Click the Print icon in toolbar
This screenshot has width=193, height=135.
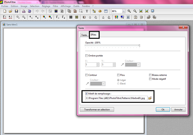(x=24, y=11)
